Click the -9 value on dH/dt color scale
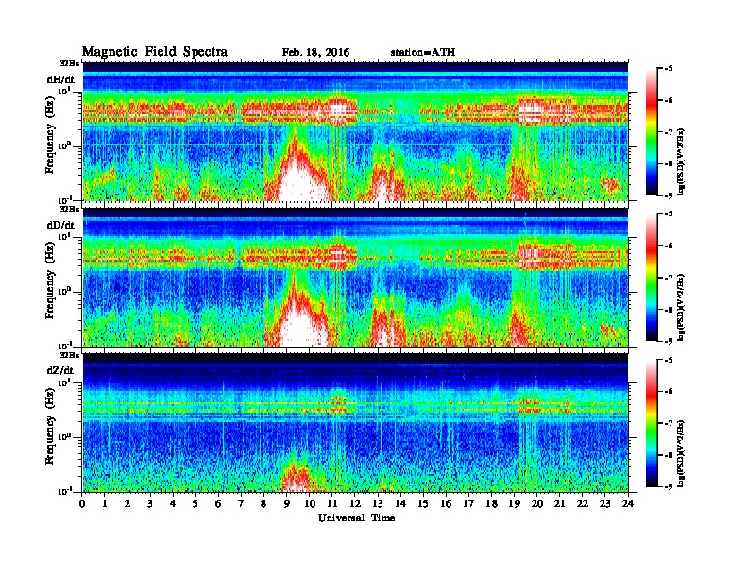The height and width of the screenshot is (578, 748). coord(670,195)
